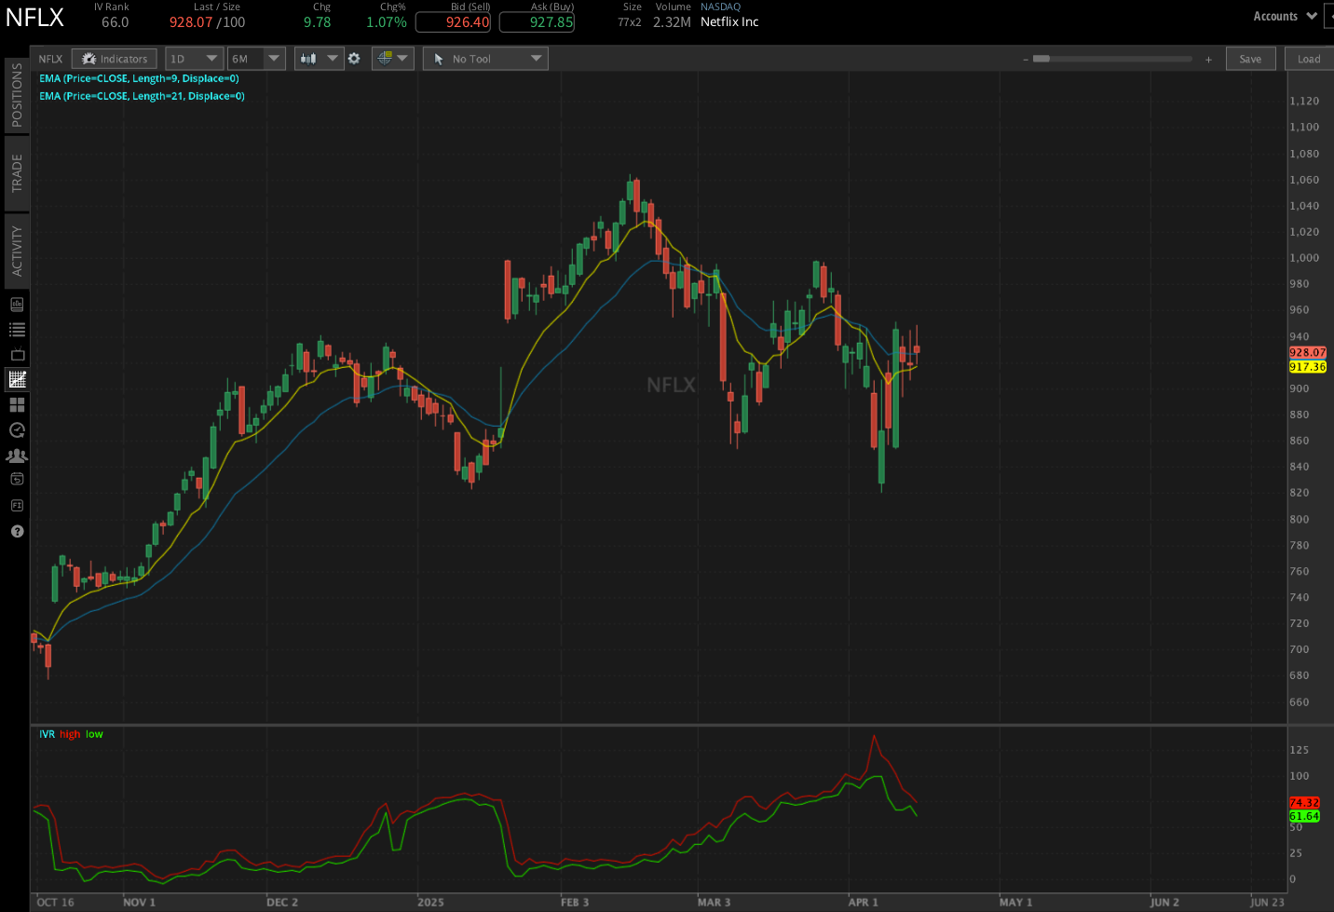This screenshot has width=1334, height=912.
Task: Open the FI widget icon
Action: click(16, 505)
